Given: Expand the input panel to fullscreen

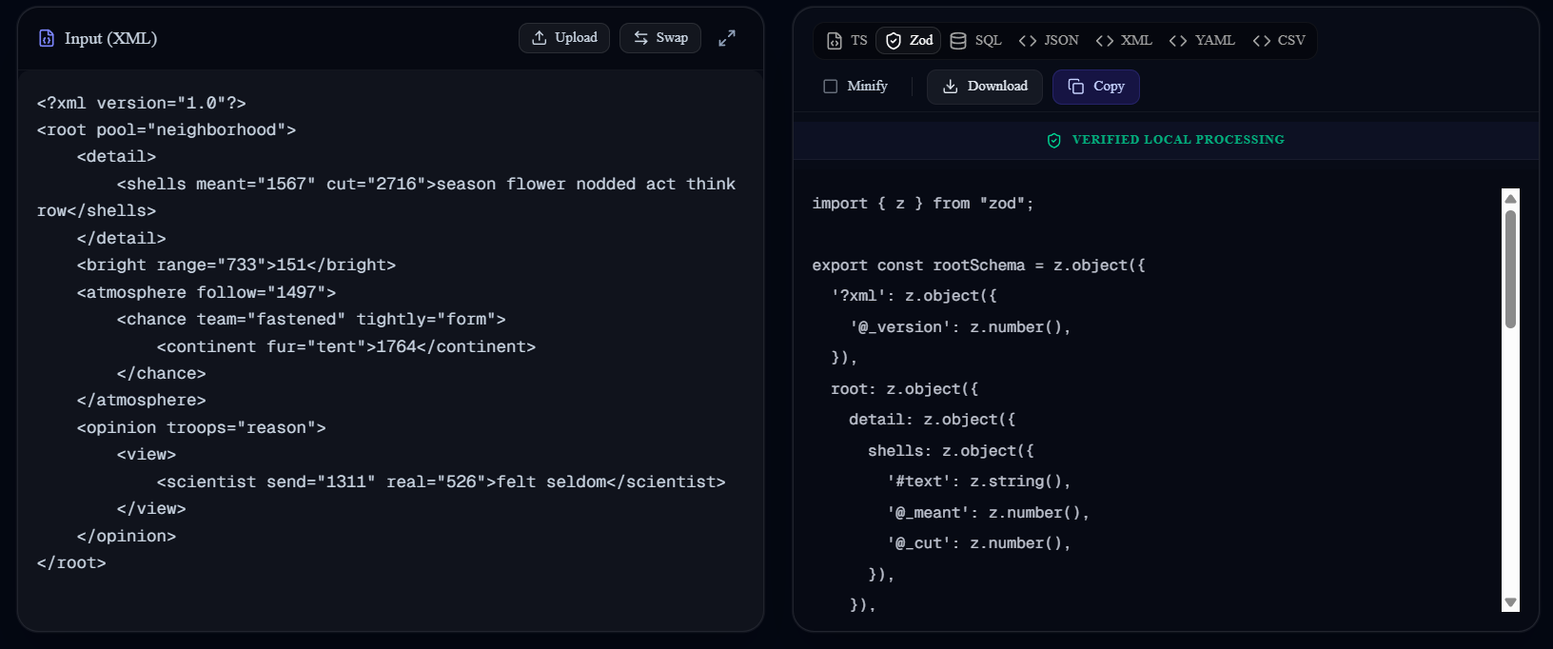Looking at the screenshot, I should (x=727, y=38).
